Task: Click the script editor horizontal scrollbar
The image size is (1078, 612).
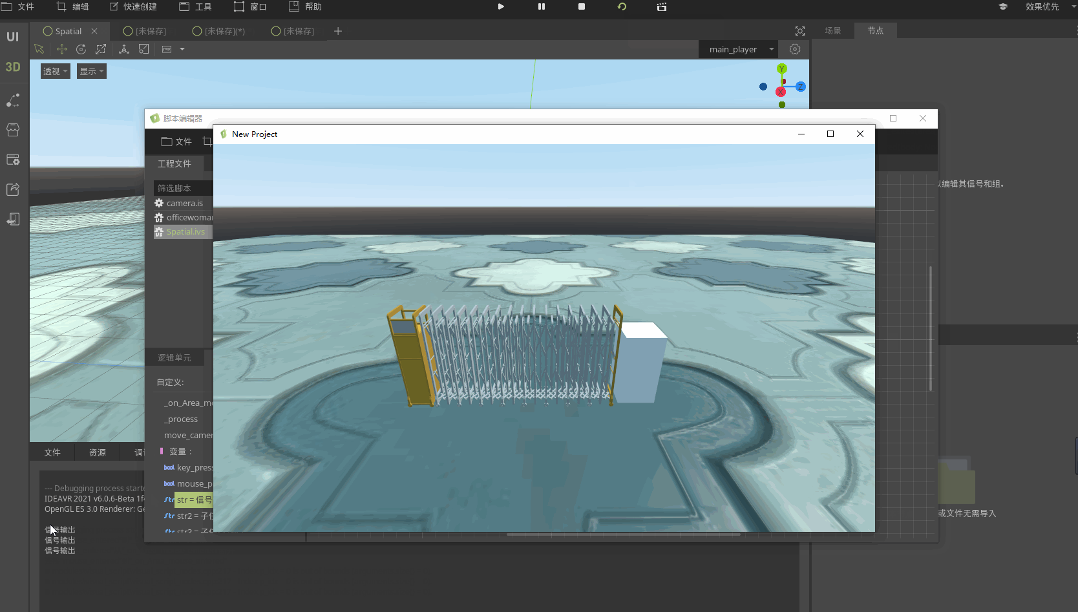Action: [x=623, y=534]
